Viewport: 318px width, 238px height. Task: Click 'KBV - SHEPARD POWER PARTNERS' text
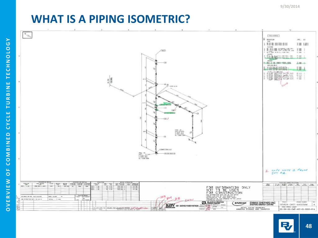(188, 206)
